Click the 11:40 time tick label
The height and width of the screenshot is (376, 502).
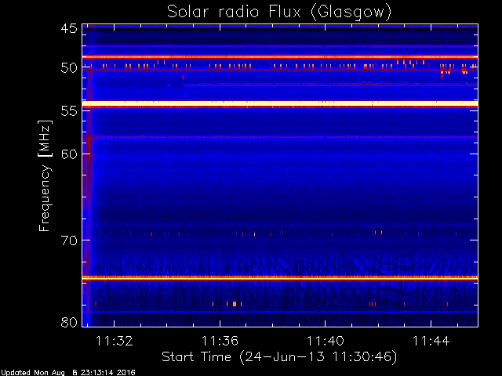point(326,341)
